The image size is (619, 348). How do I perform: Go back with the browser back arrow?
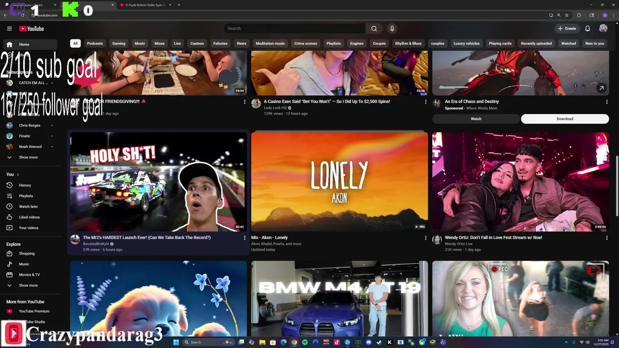point(5,15)
